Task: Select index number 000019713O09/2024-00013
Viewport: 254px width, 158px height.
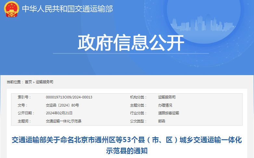Action: tap(69, 97)
